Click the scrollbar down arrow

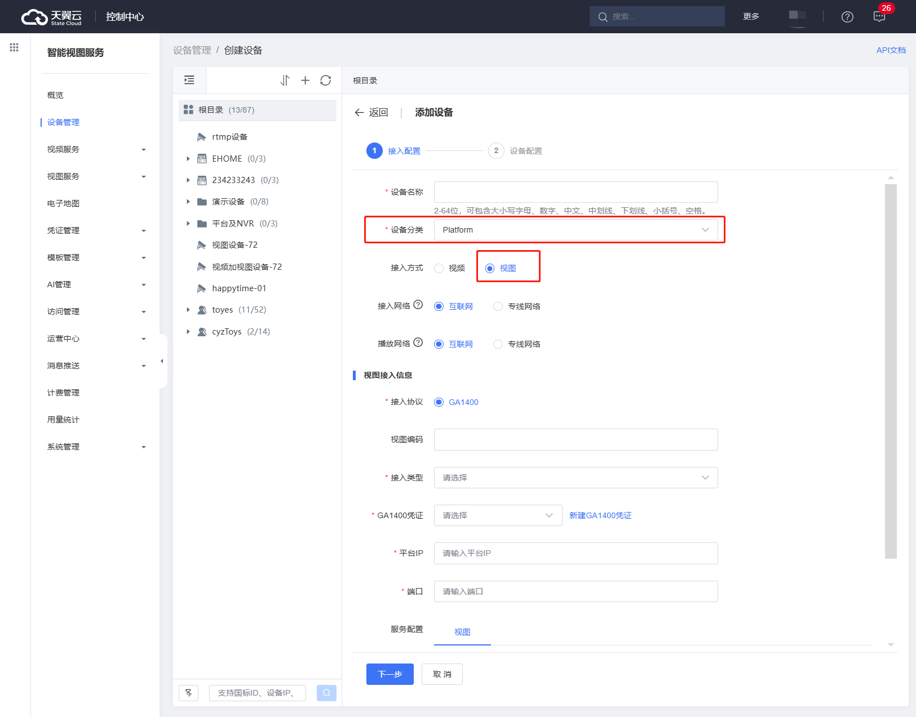click(x=891, y=644)
